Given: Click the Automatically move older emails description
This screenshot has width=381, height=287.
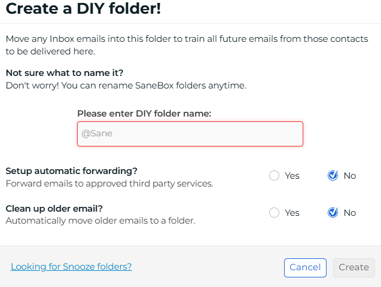Looking at the screenshot, I should (x=100, y=221).
